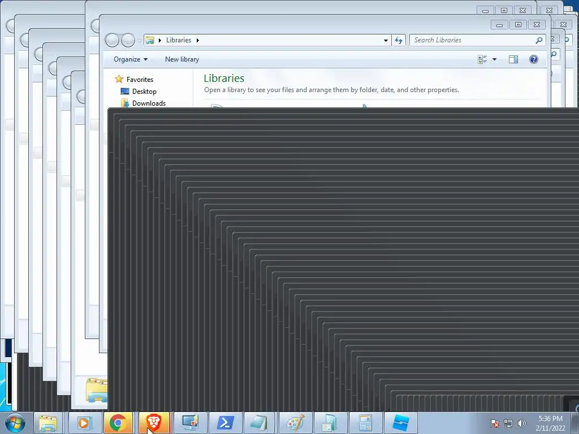Open the Start menu orb
579x434 pixels.
click(15, 423)
